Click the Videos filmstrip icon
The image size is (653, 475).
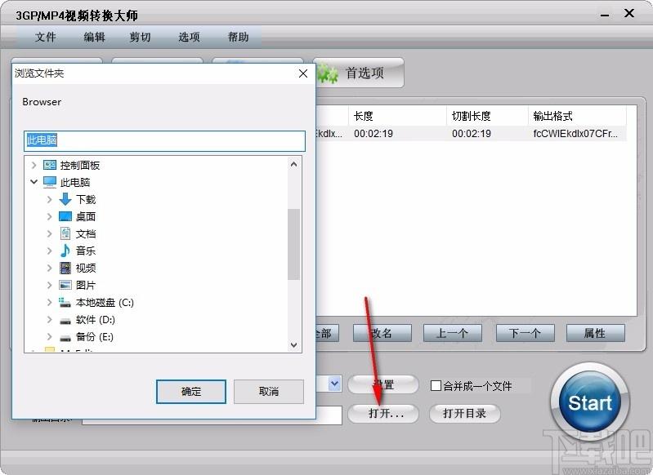pos(65,268)
